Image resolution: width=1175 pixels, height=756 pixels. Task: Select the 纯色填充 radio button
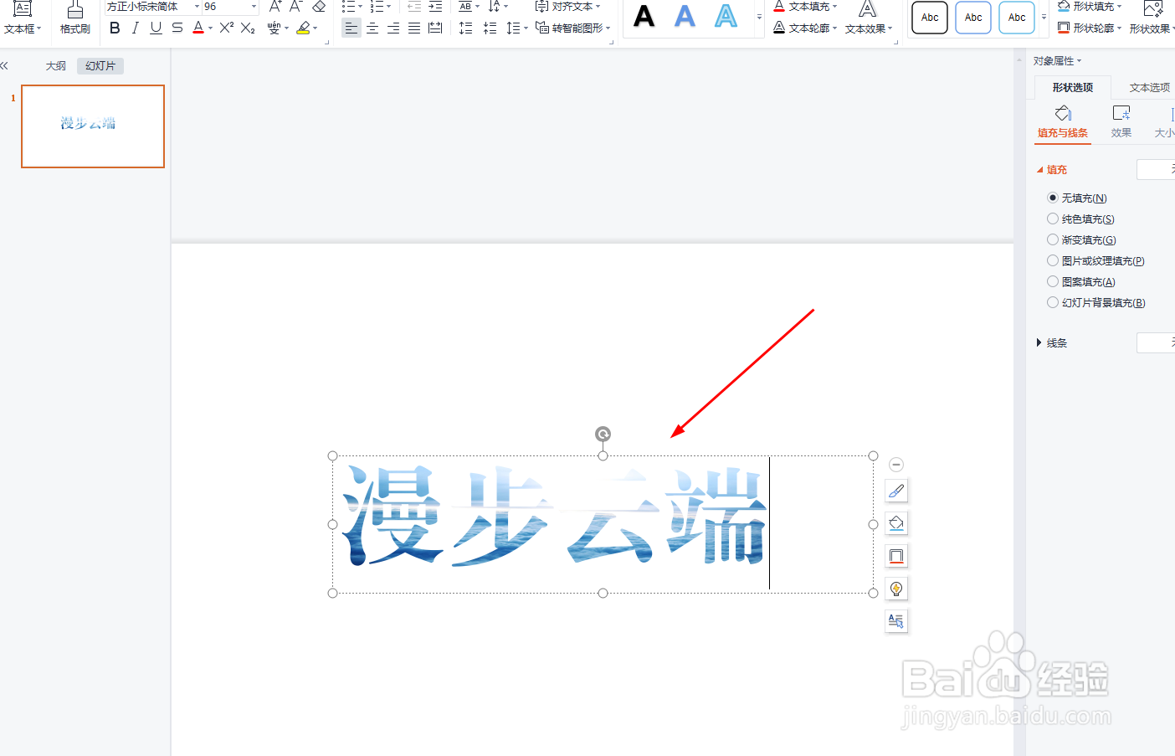click(x=1052, y=219)
